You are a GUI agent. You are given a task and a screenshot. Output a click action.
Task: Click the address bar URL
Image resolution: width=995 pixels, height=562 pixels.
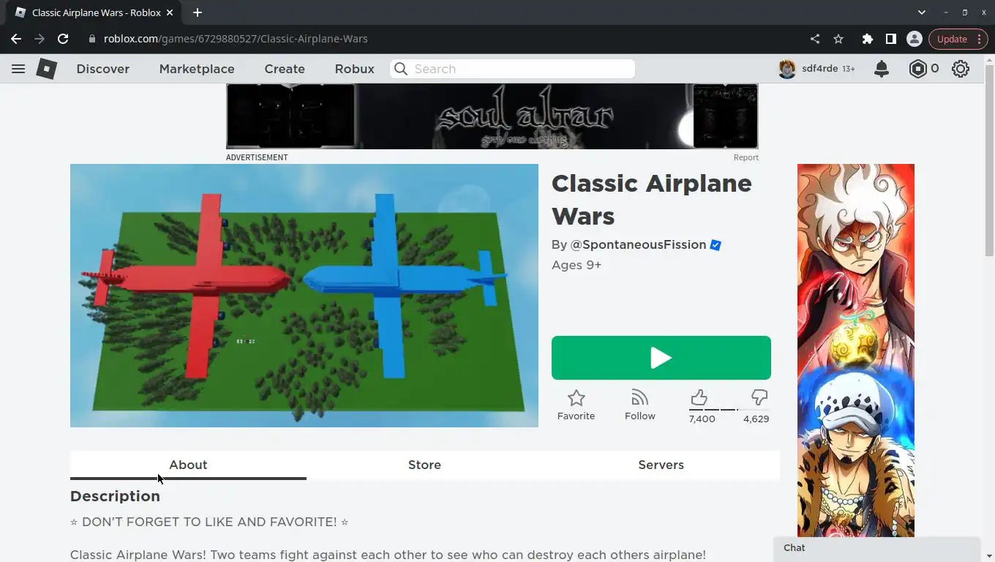click(x=236, y=39)
